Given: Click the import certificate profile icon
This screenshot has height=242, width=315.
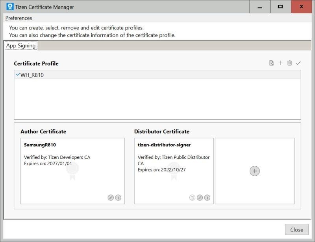Looking at the screenshot, I should coord(272,63).
